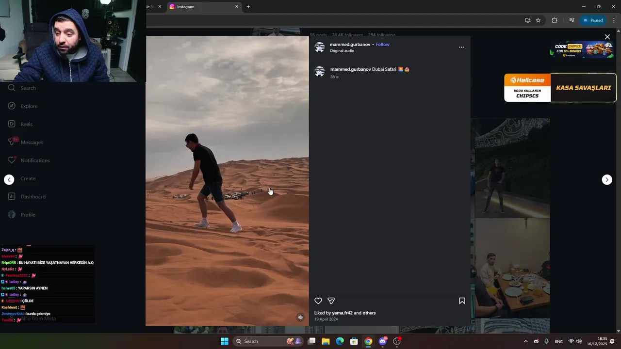Open the notification bell in the taskbar
This screenshot has height=349, width=621.
[612, 341]
